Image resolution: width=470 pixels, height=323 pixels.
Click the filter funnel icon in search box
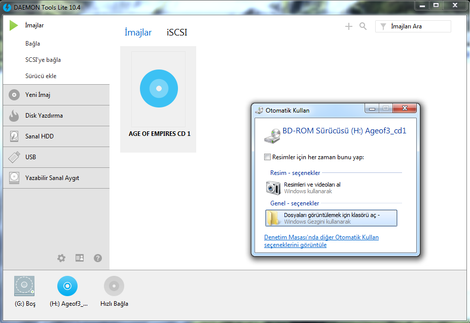pyautogui.click(x=383, y=27)
